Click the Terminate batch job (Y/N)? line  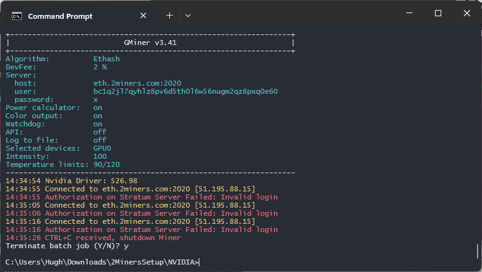pos(67,246)
